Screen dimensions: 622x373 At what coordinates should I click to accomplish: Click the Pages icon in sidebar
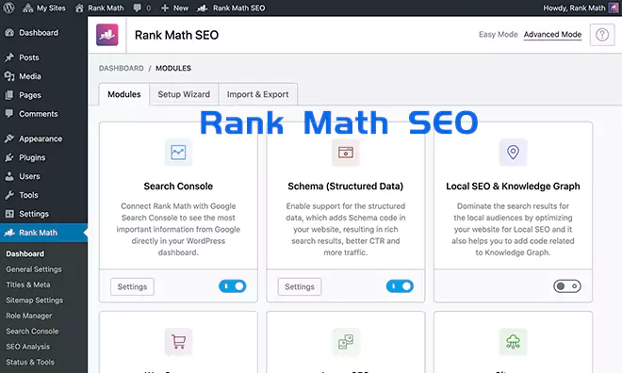point(9,95)
